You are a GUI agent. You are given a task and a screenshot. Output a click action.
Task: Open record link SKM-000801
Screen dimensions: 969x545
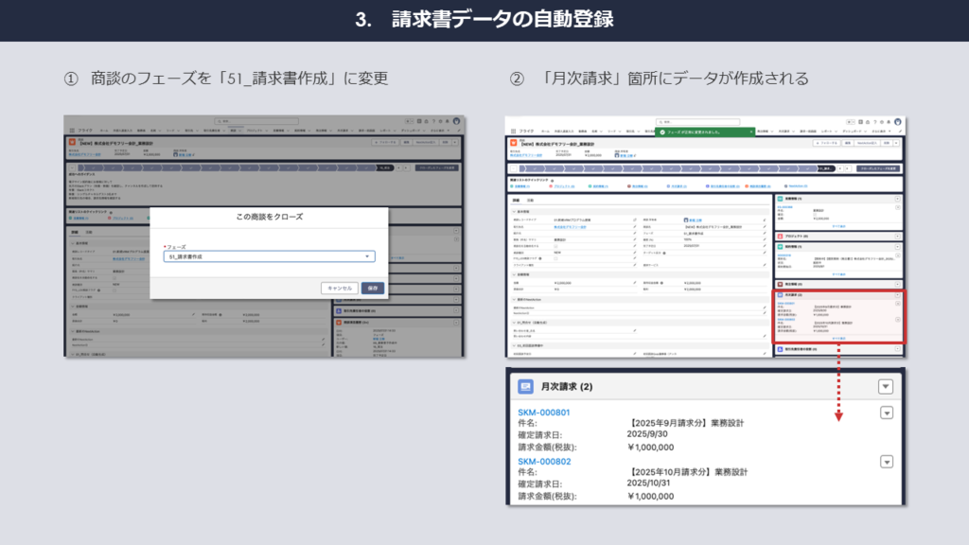542,412
